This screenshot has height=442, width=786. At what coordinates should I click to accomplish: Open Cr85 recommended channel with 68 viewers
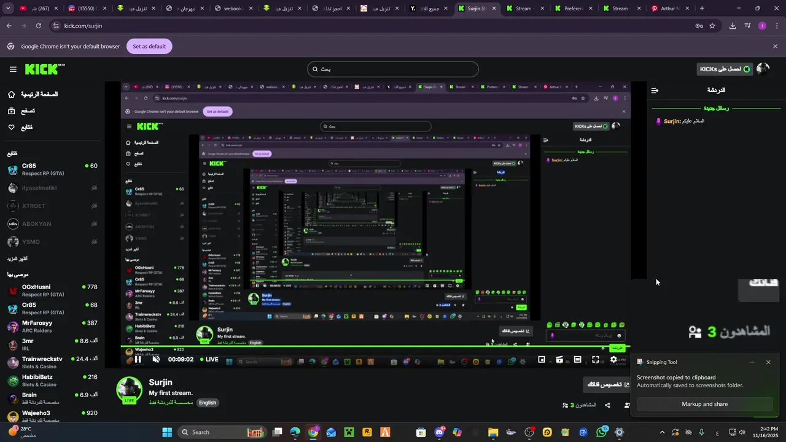(52, 308)
